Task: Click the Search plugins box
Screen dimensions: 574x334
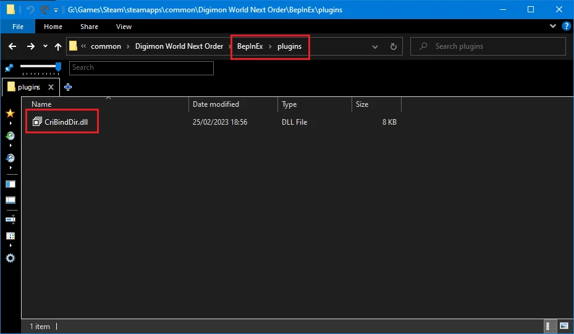Action: (488, 46)
